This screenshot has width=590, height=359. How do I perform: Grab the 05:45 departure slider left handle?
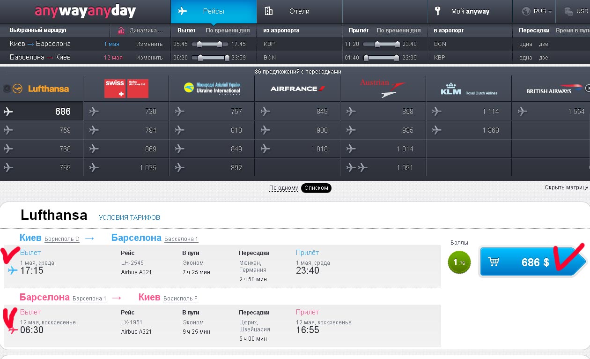[x=199, y=45]
